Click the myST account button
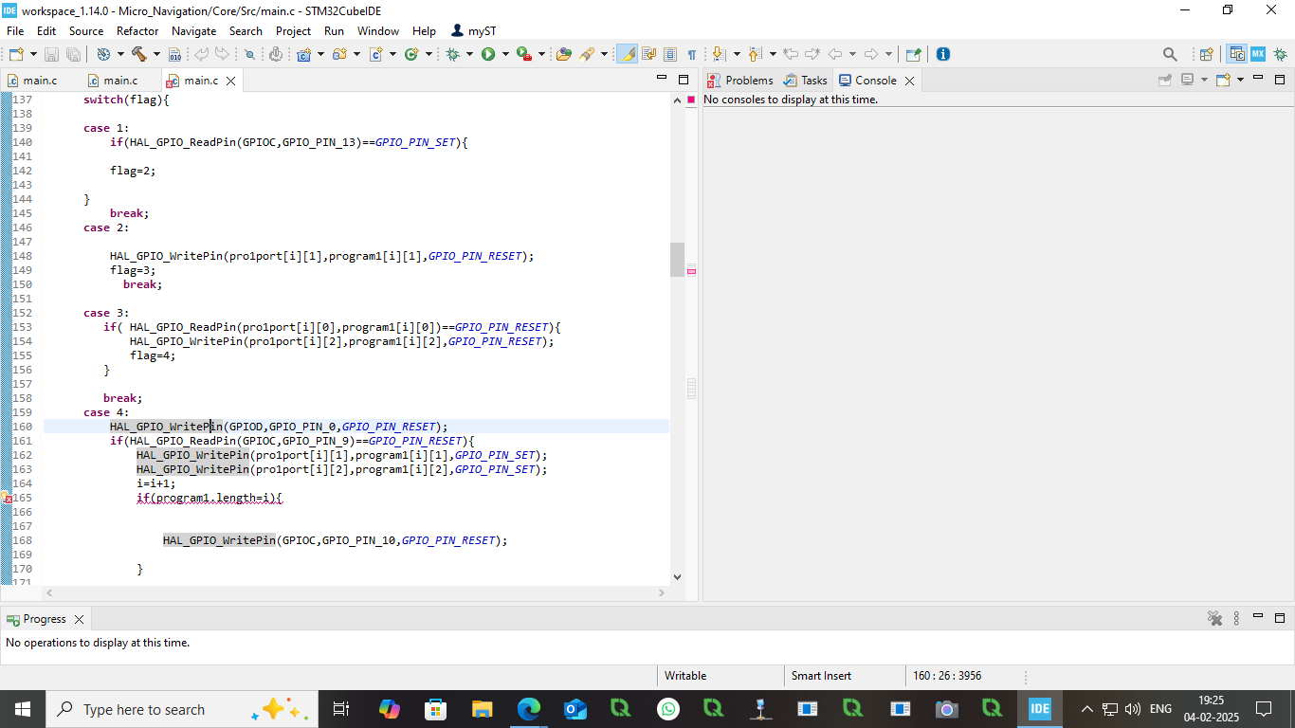 [x=473, y=30]
